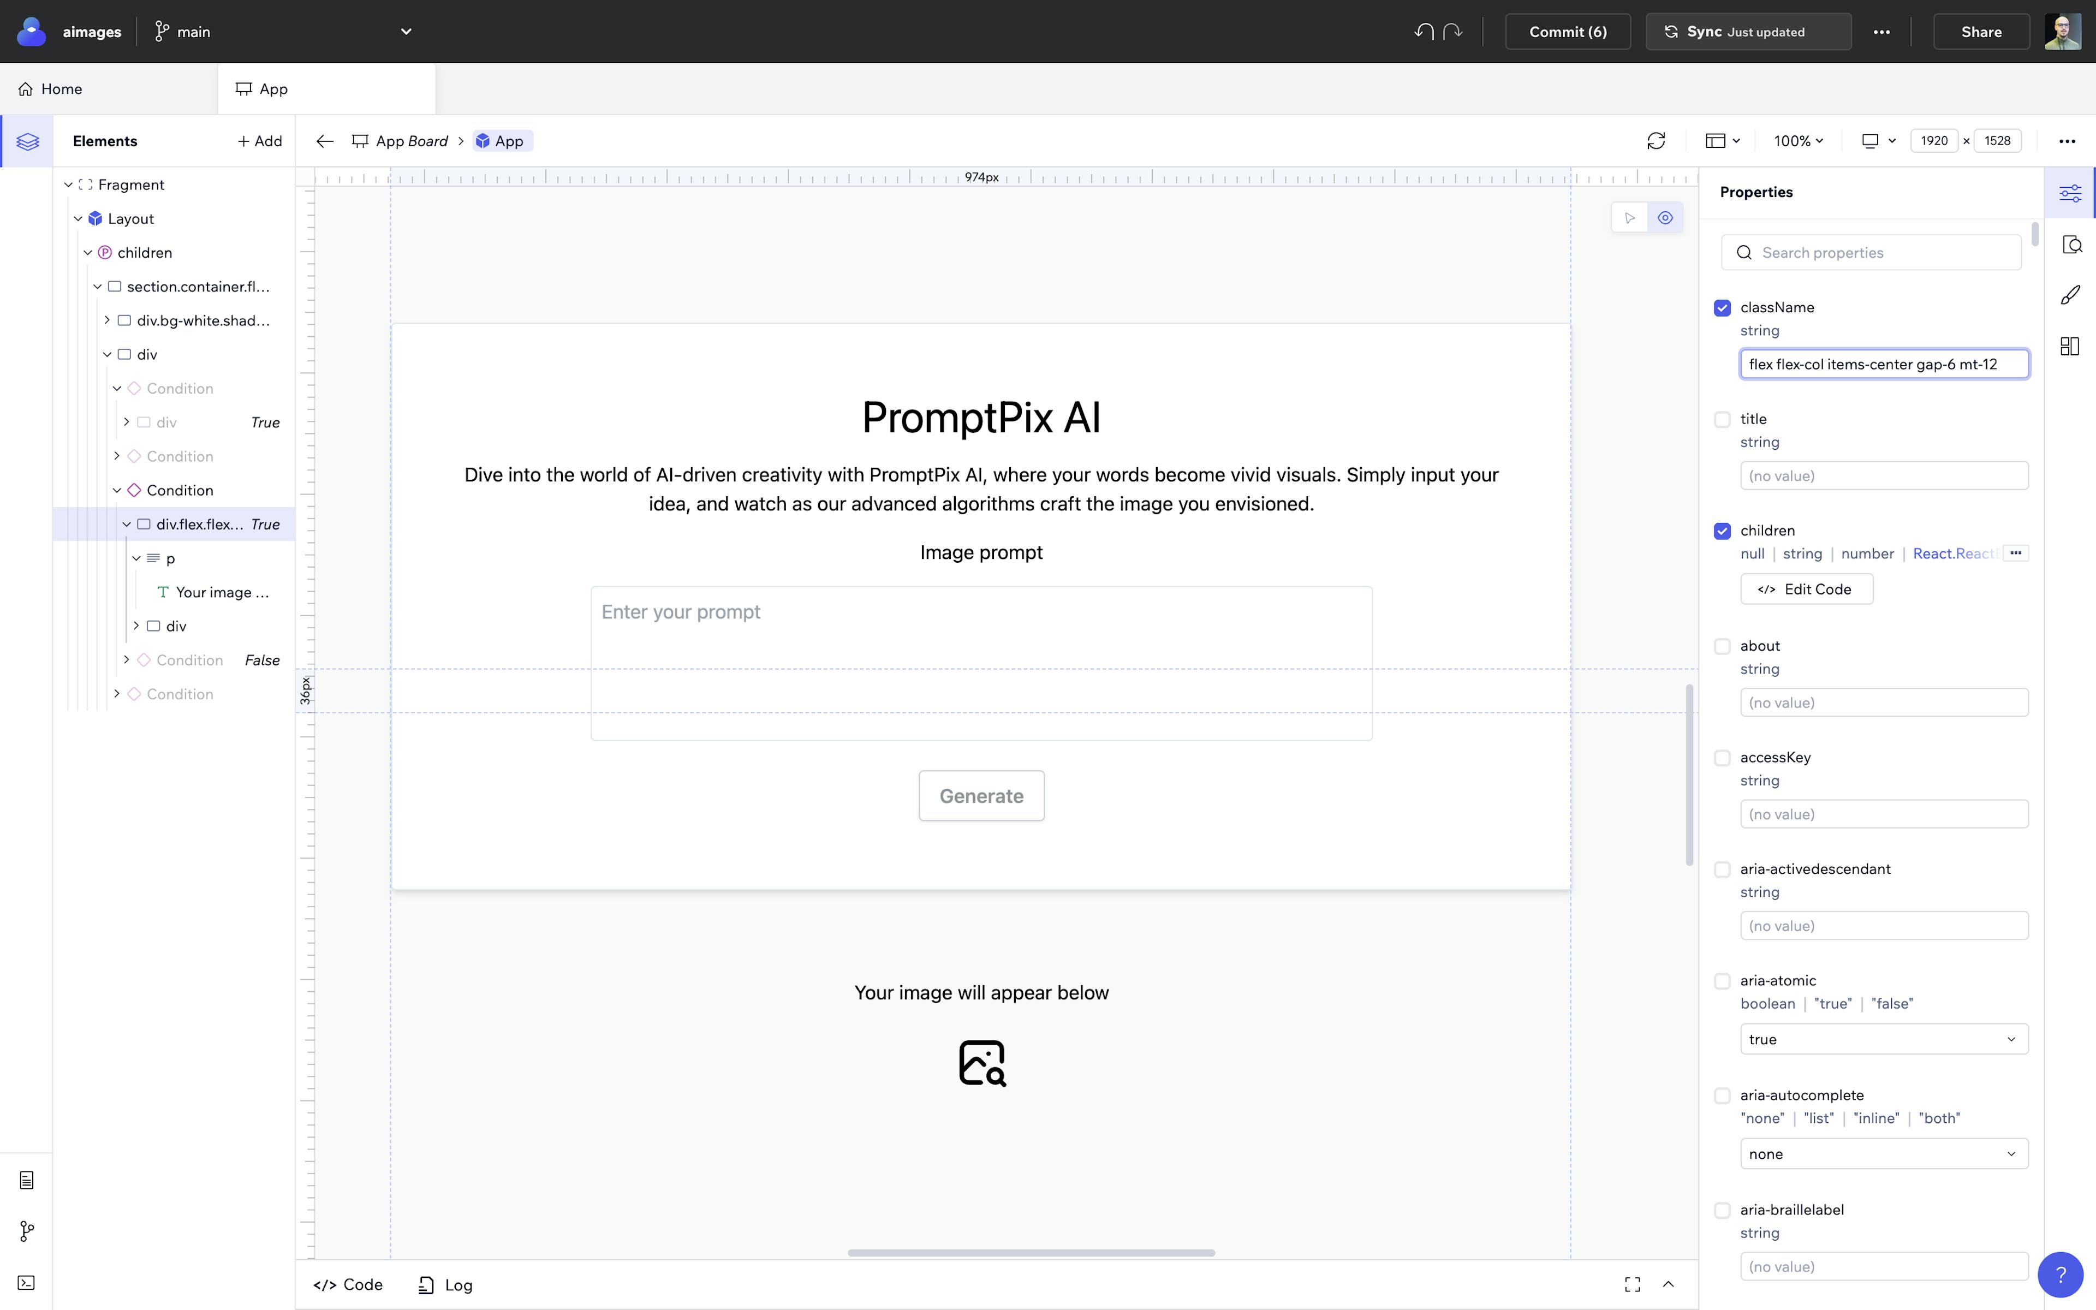
Task: Click the back arrow beside App Board
Action: [325, 141]
